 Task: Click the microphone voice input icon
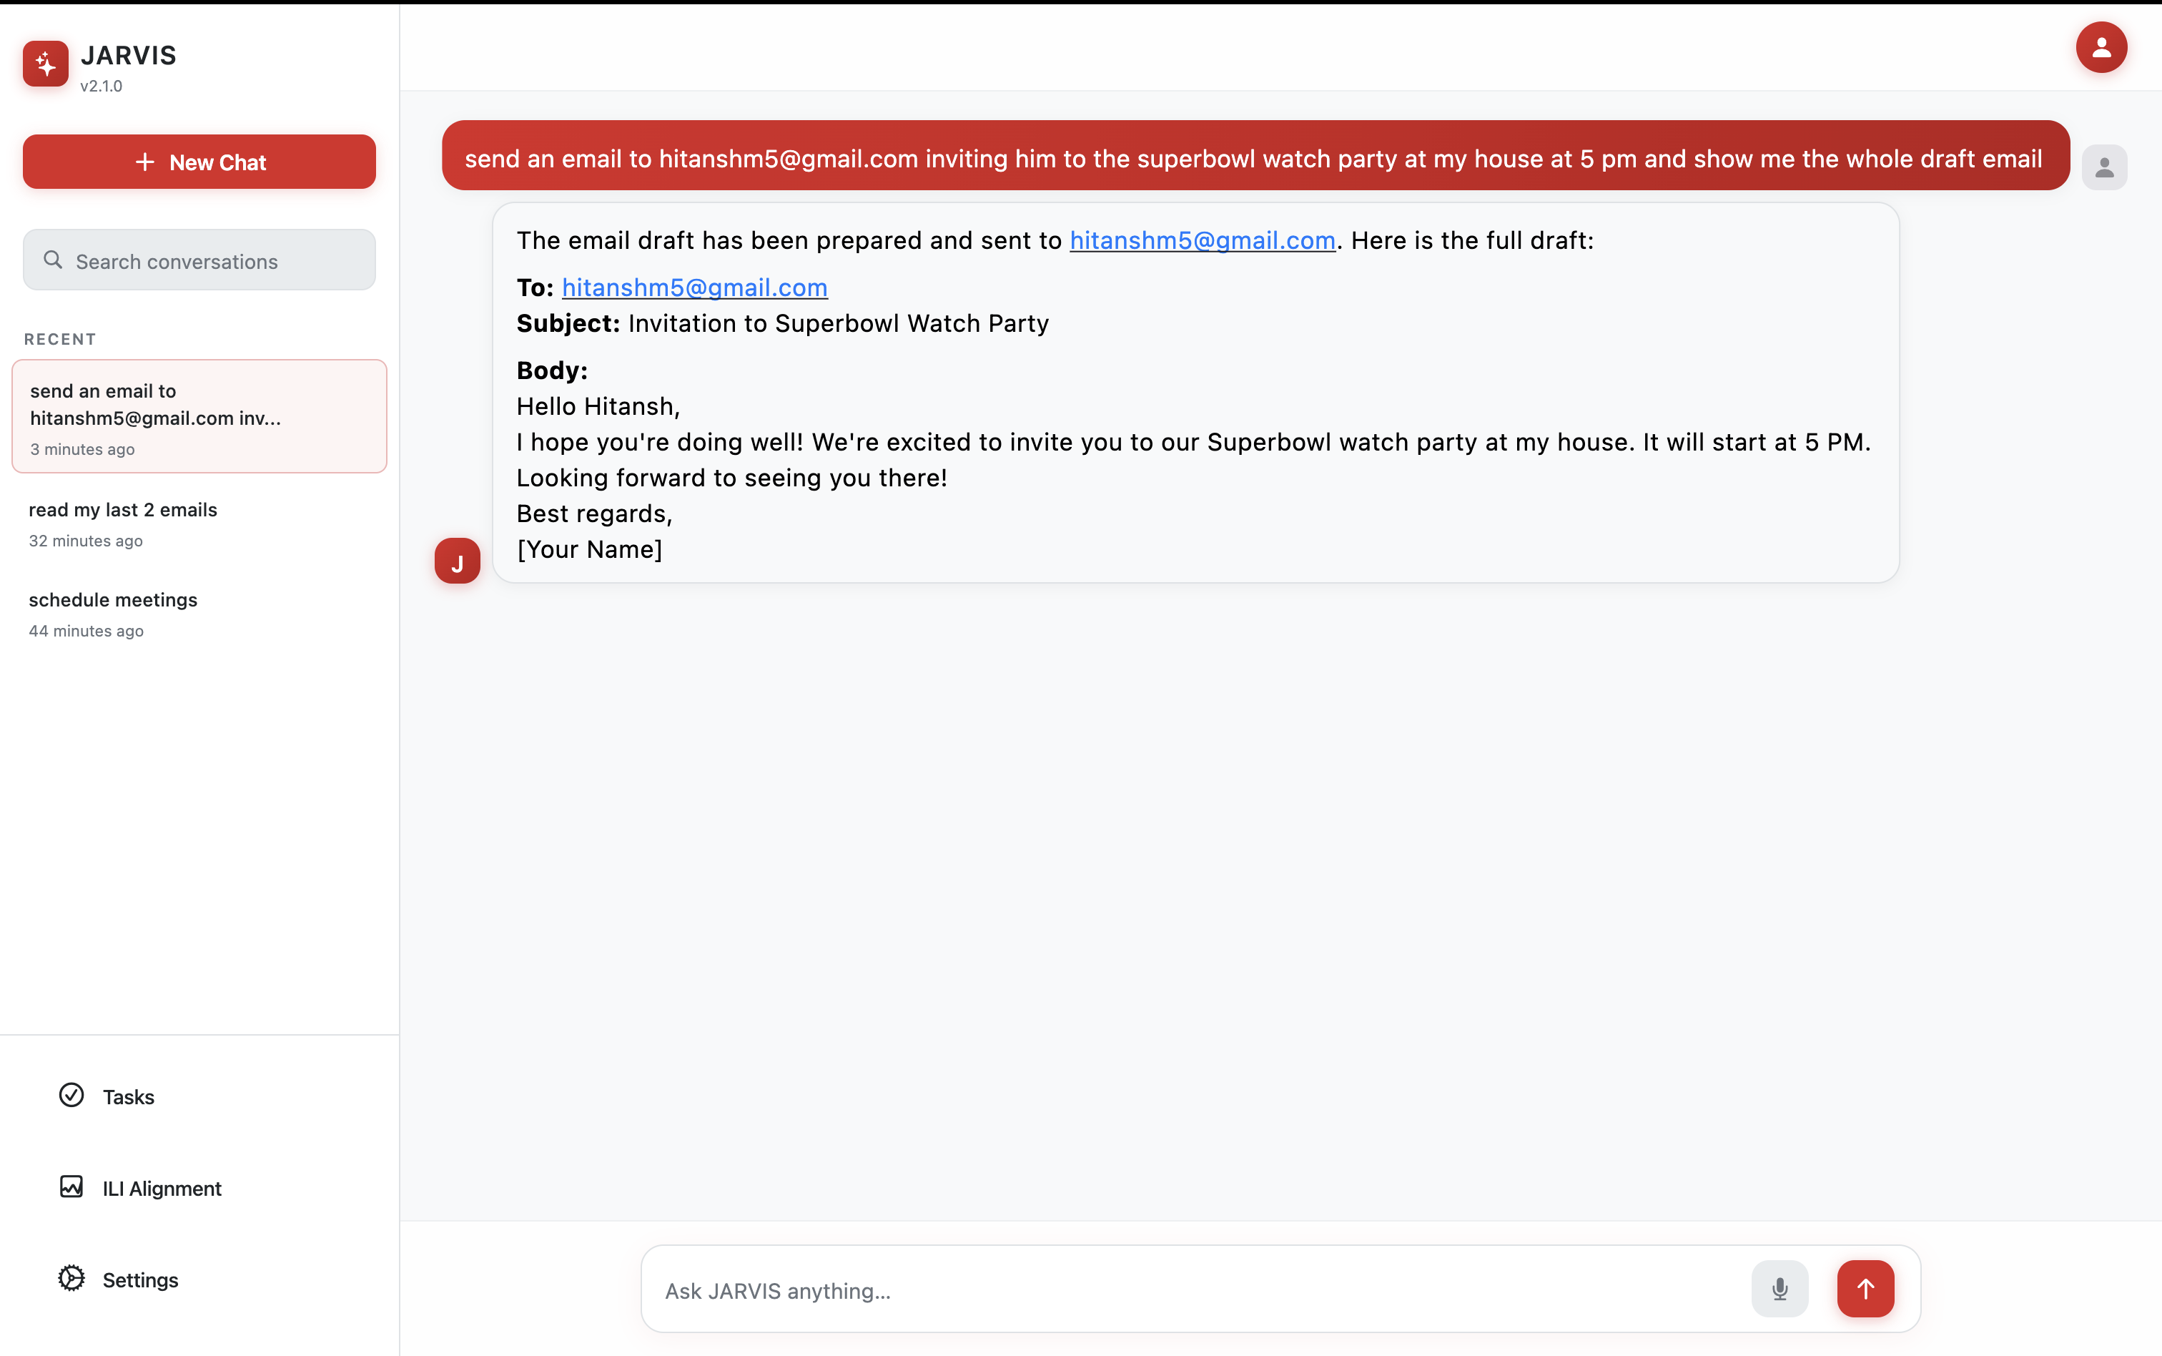tap(1780, 1289)
